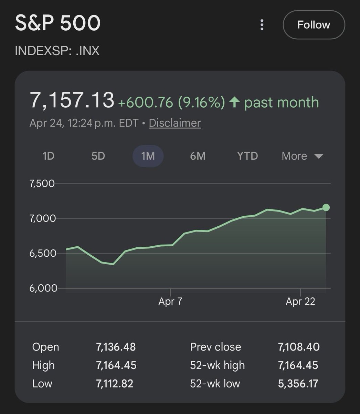Click the 7,500 y-axis label
360x414 pixels.
pos(42,184)
